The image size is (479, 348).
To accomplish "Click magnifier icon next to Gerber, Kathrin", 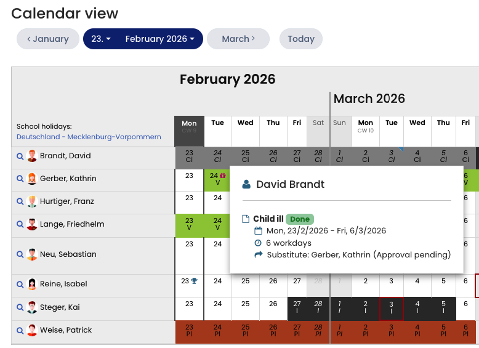I will [20, 179].
